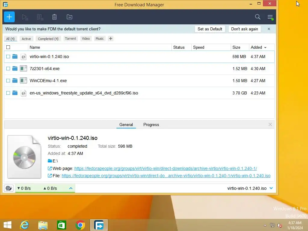The width and height of the screenshot is (308, 231).
Task: Open the fedorapeople Web page link
Action: click(x=165, y=168)
